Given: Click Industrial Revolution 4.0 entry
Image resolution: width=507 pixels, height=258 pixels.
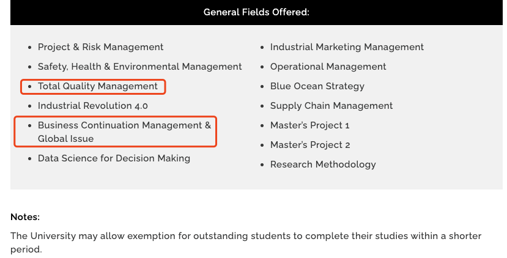Looking at the screenshot, I should pos(93,106).
